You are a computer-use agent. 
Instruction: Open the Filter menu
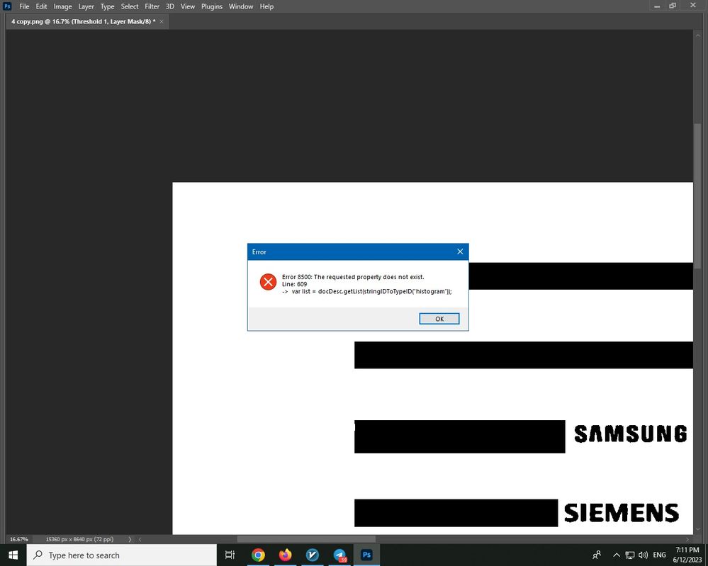[x=152, y=6]
